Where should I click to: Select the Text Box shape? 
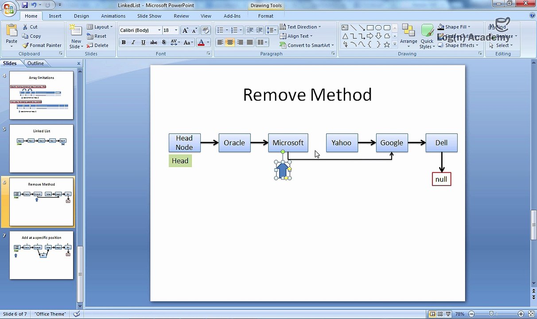pos(345,27)
